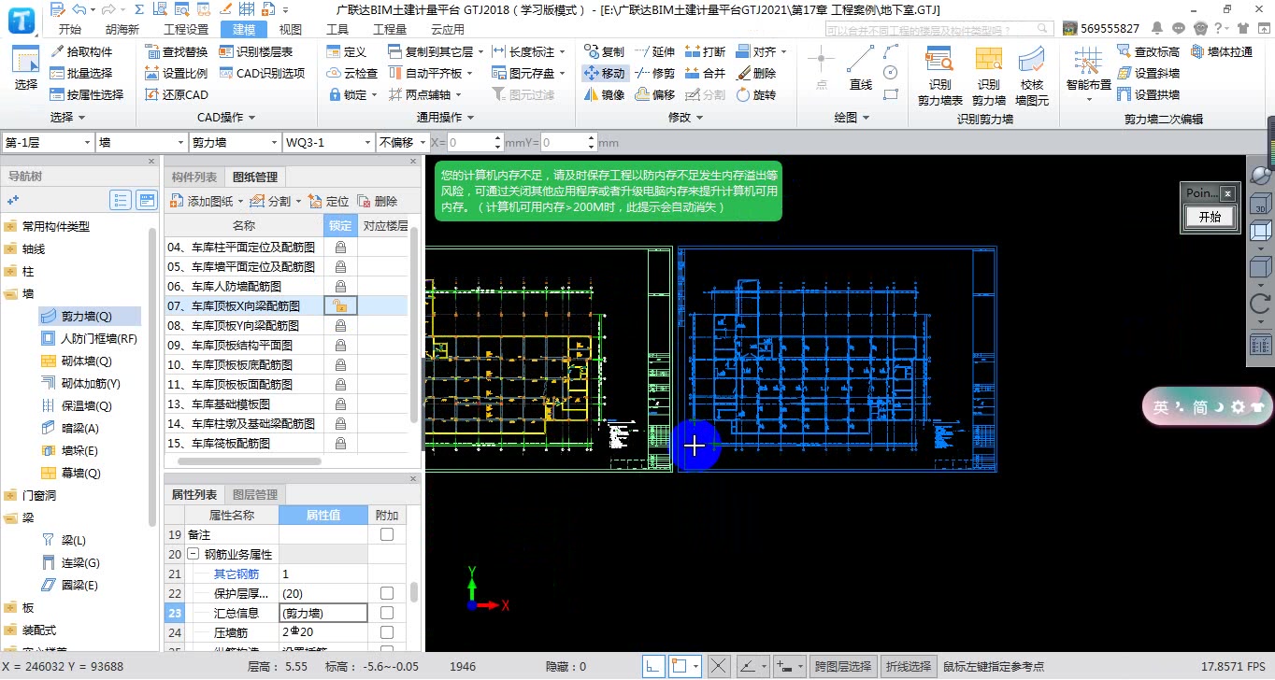Expand the 选择 group menu
The image size is (1275, 680).
pyautogui.click(x=67, y=118)
